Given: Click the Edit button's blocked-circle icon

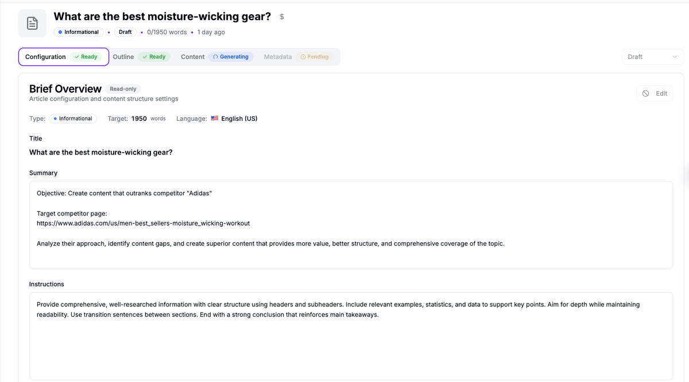Looking at the screenshot, I should click(645, 93).
